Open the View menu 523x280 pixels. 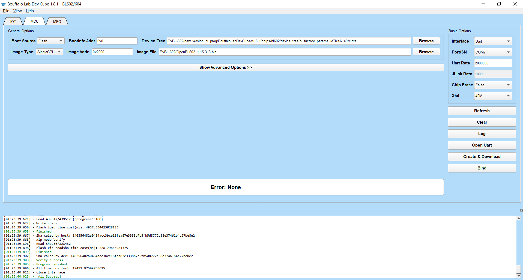point(17,11)
